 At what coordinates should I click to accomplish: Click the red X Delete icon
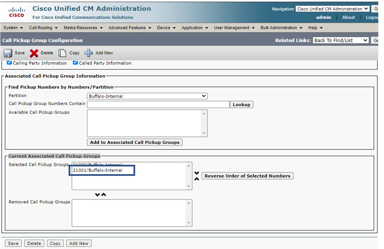tap(34, 53)
